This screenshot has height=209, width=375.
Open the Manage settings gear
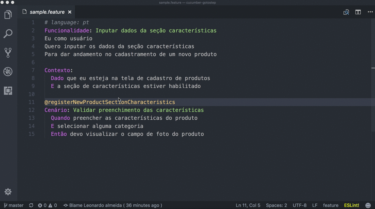(8, 192)
